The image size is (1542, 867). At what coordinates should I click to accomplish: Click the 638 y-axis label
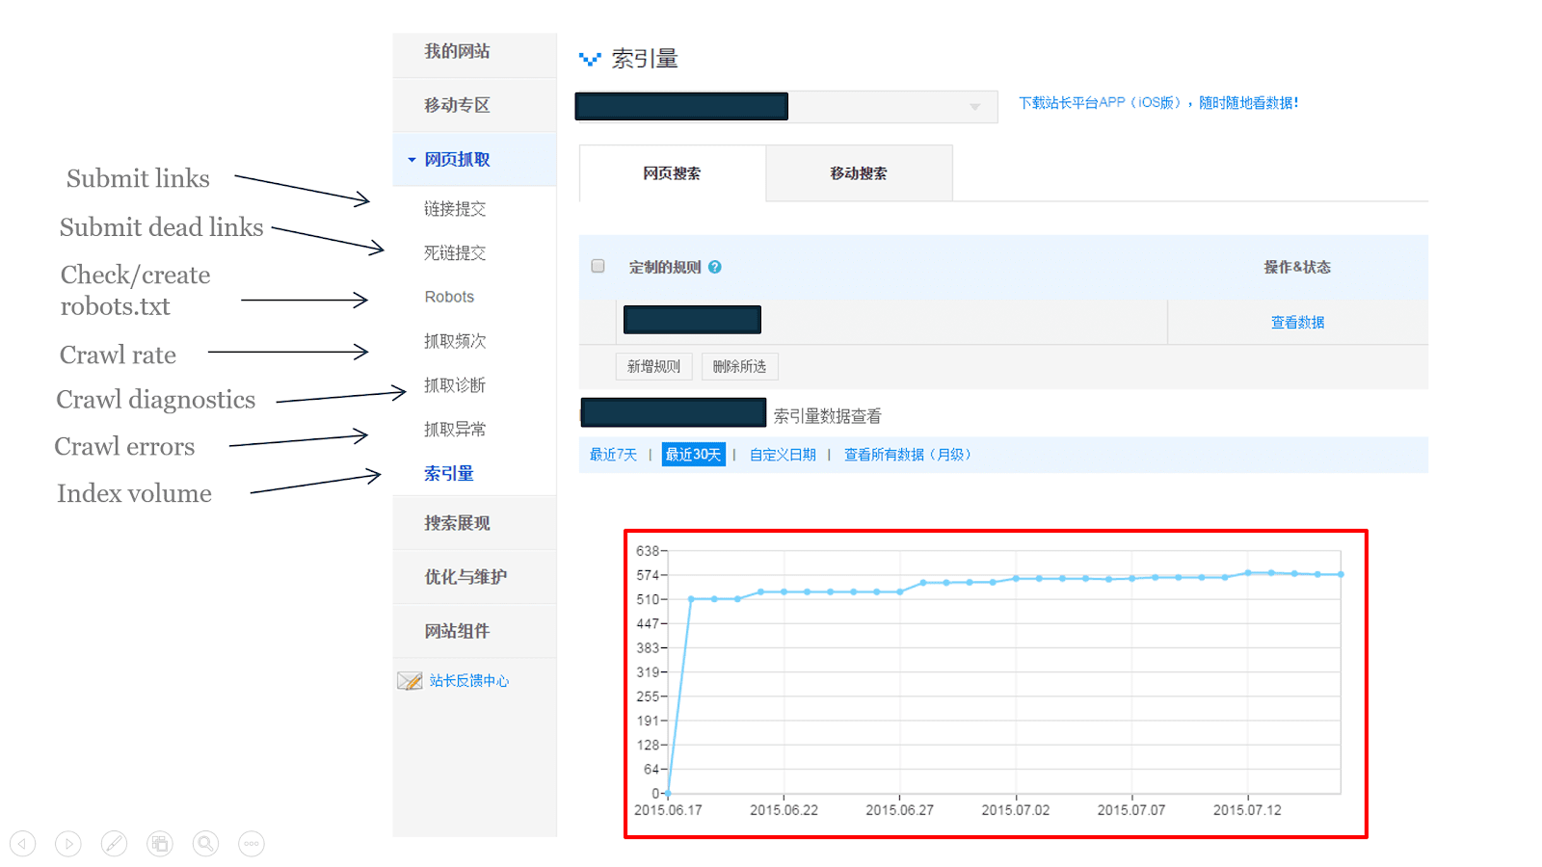pyautogui.click(x=647, y=551)
